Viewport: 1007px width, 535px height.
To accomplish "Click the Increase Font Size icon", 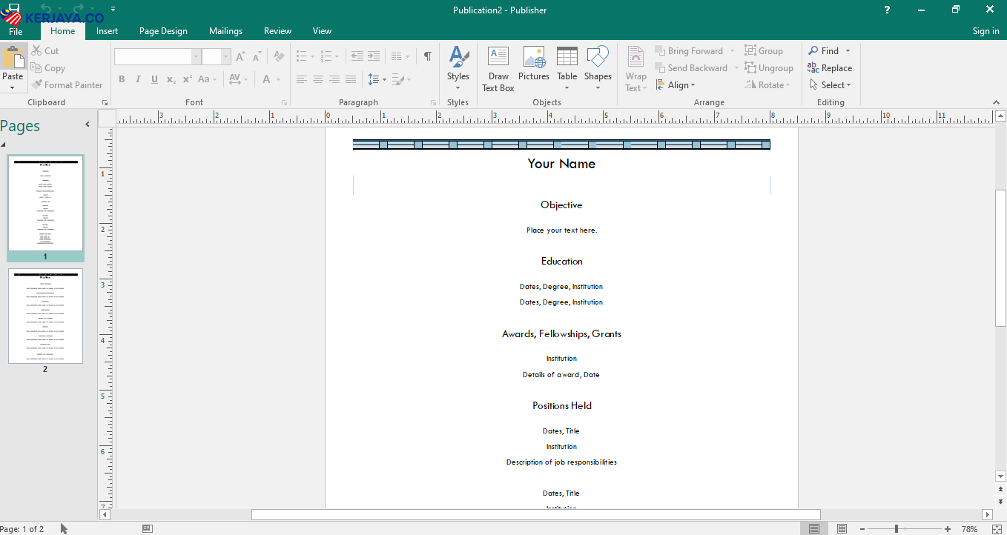I will pyautogui.click(x=241, y=56).
